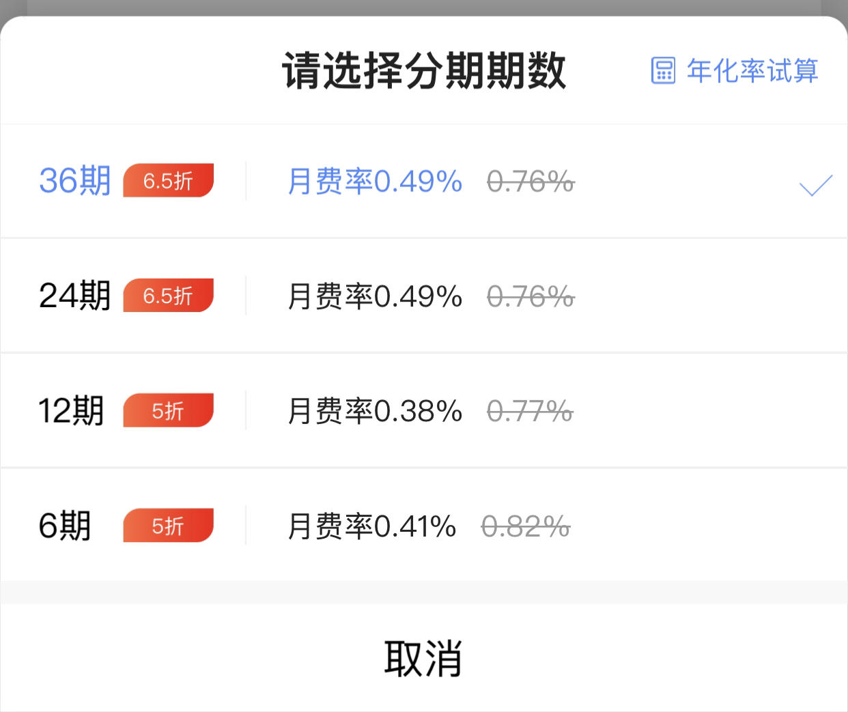848x712 pixels.
Task: Tap the crossed-out 0.77% original rate
Action: point(530,411)
